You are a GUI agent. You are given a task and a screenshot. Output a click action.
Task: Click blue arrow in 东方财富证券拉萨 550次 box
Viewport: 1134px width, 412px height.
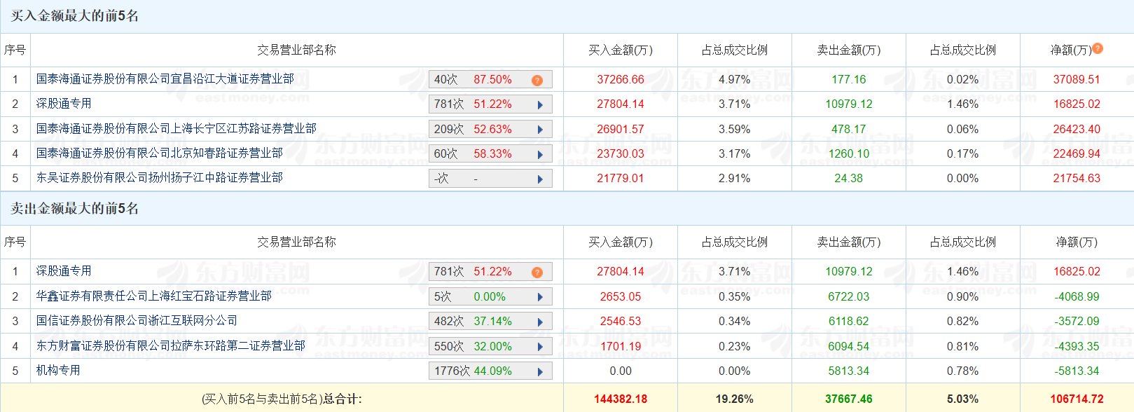[540, 347]
